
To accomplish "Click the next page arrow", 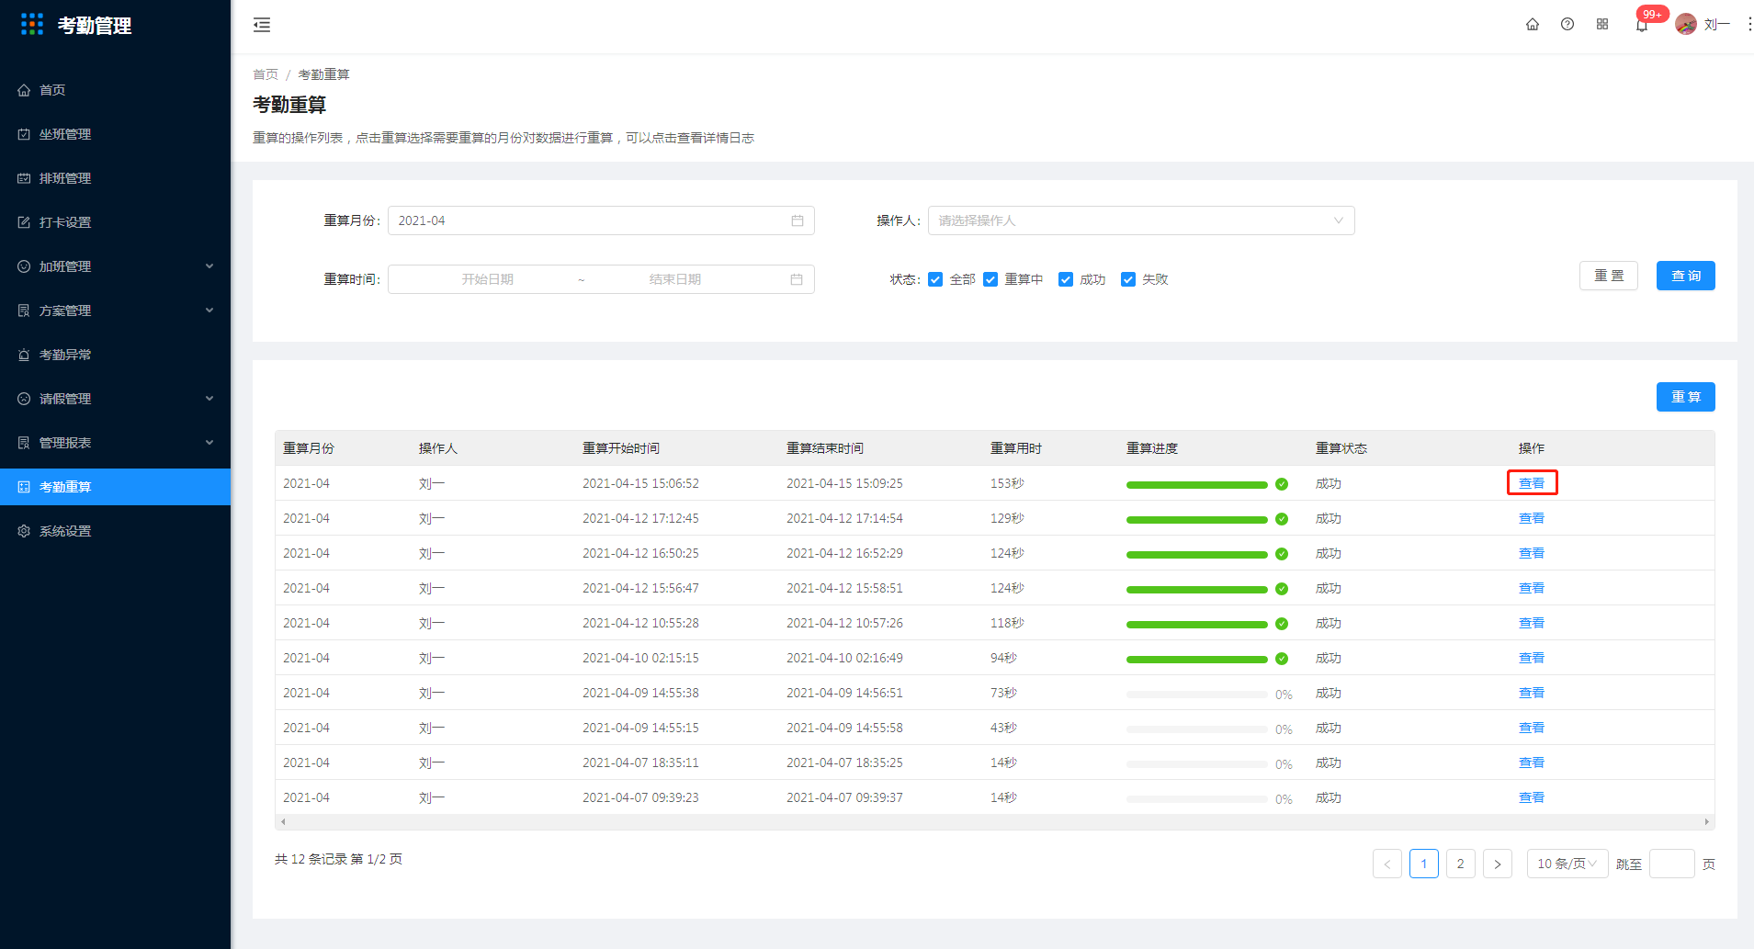I will pos(1498,864).
